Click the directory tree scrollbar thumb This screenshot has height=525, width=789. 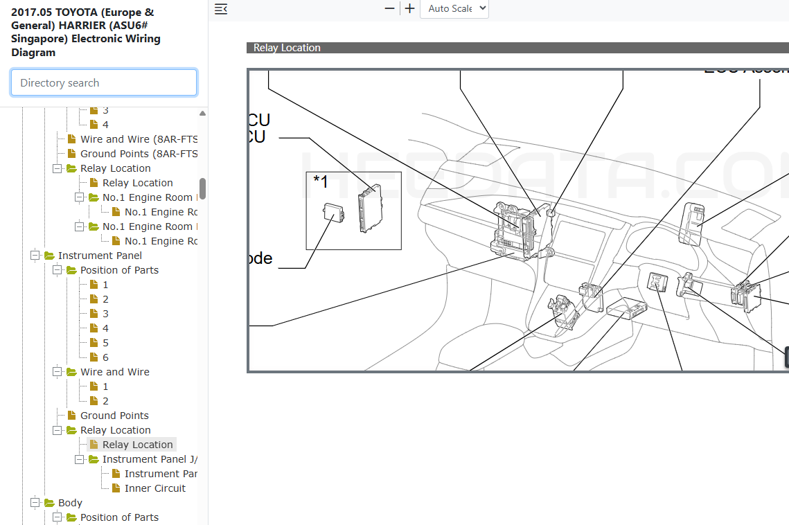pyautogui.click(x=202, y=189)
